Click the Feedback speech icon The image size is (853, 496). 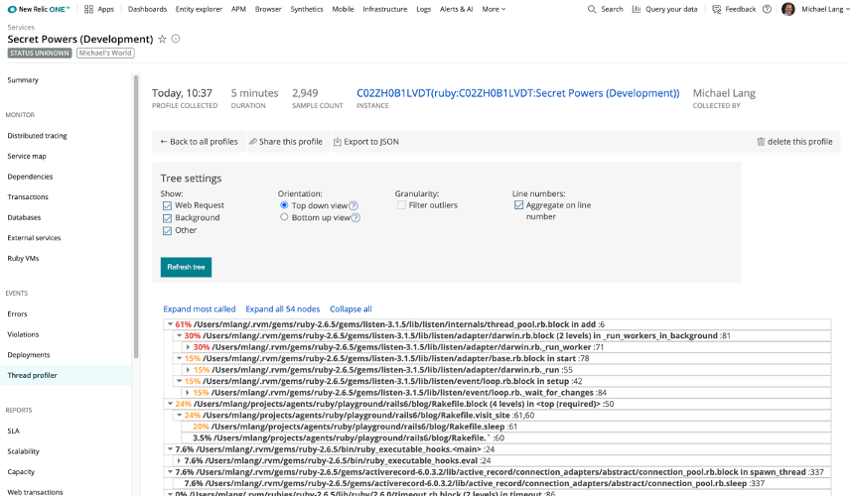point(716,9)
